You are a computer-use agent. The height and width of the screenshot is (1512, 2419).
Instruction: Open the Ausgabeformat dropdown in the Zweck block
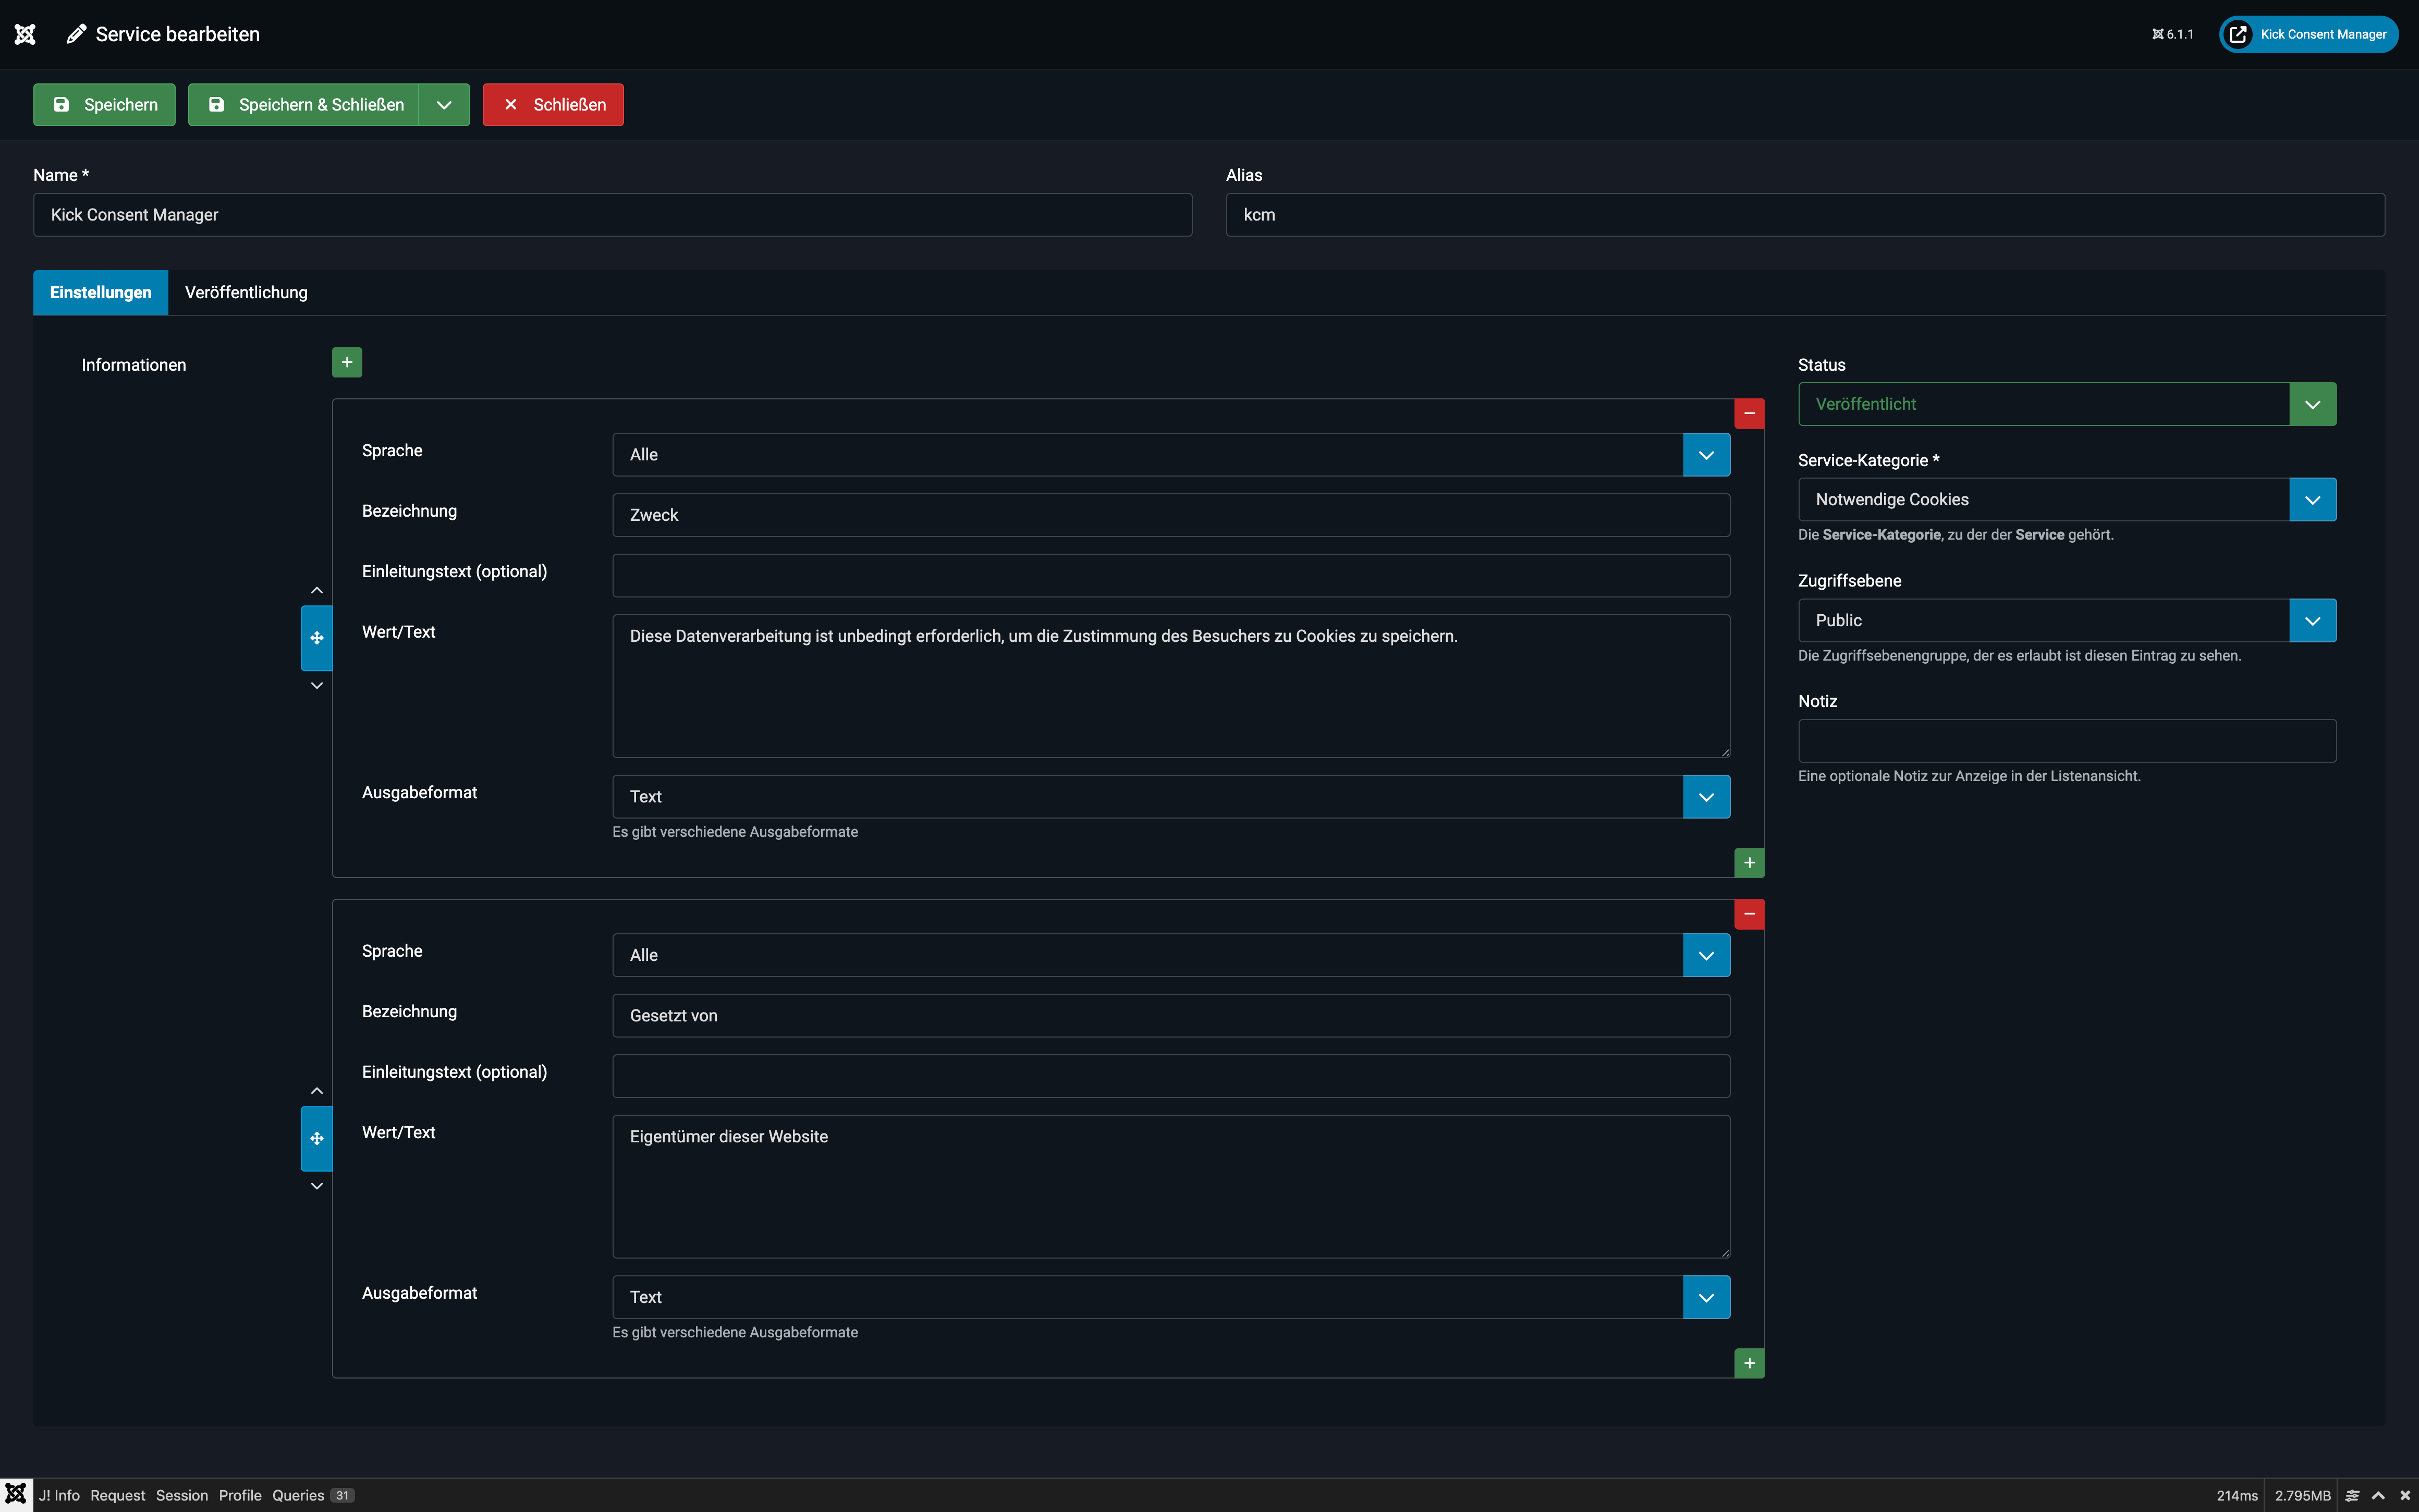[1171, 797]
